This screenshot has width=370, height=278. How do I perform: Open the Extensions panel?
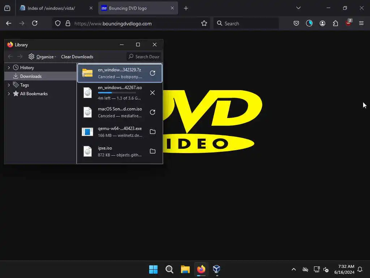(x=335, y=23)
